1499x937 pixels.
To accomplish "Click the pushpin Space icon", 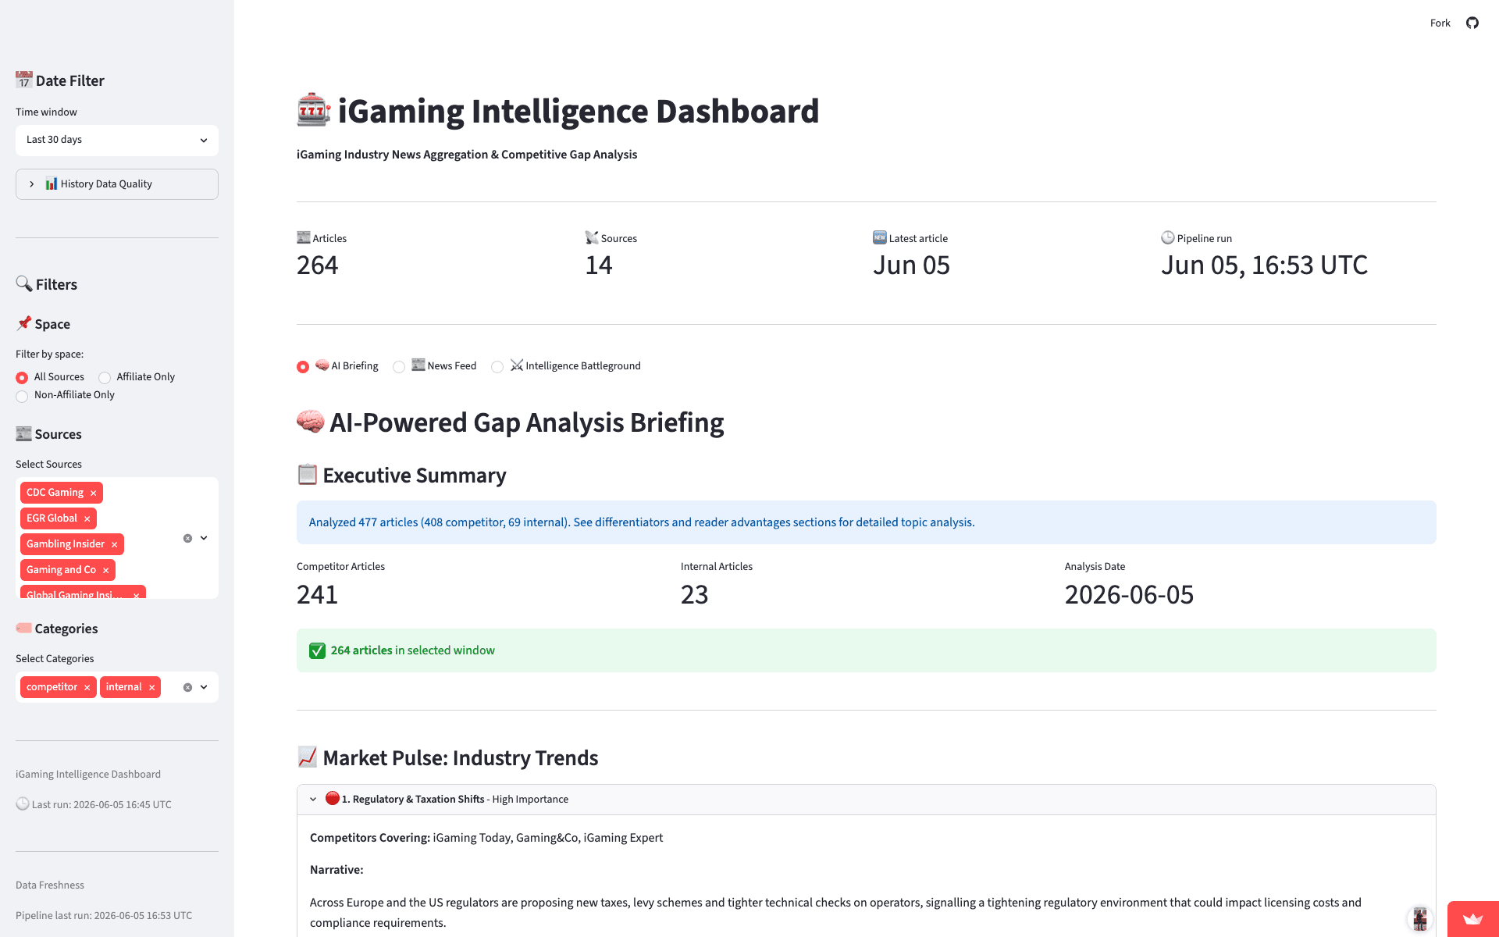I will point(23,323).
